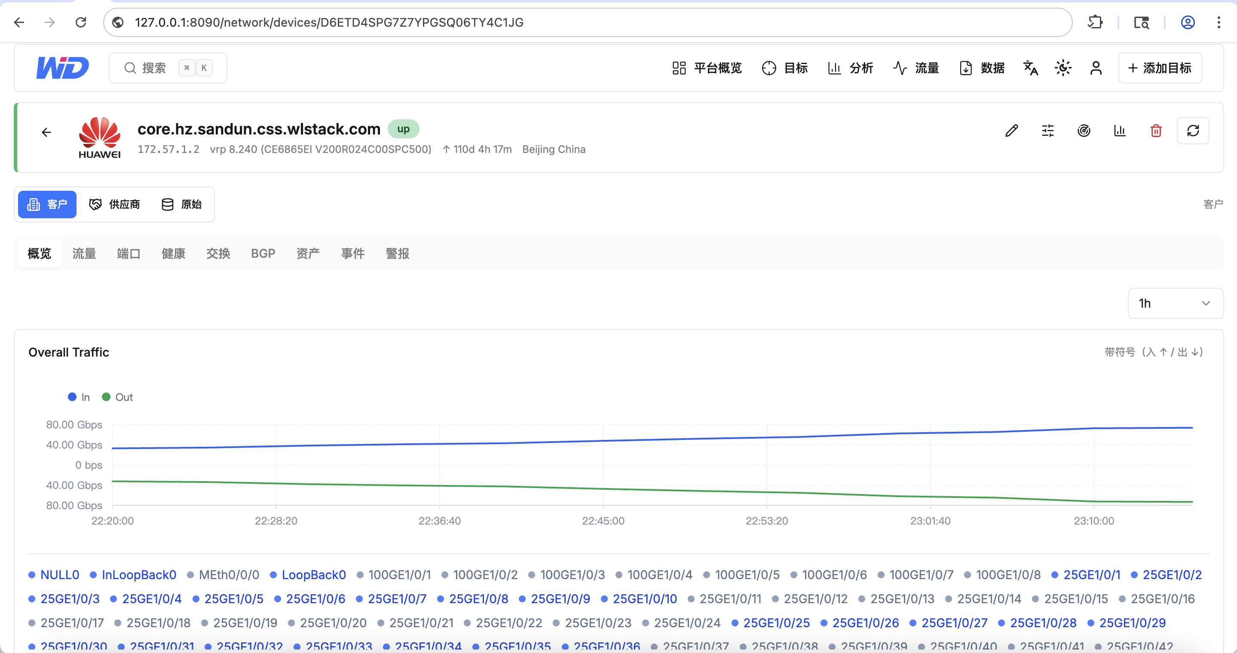1237x653 pixels.
Task: Open the user profile icon in navbar
Action: (x=1096, y=68)
